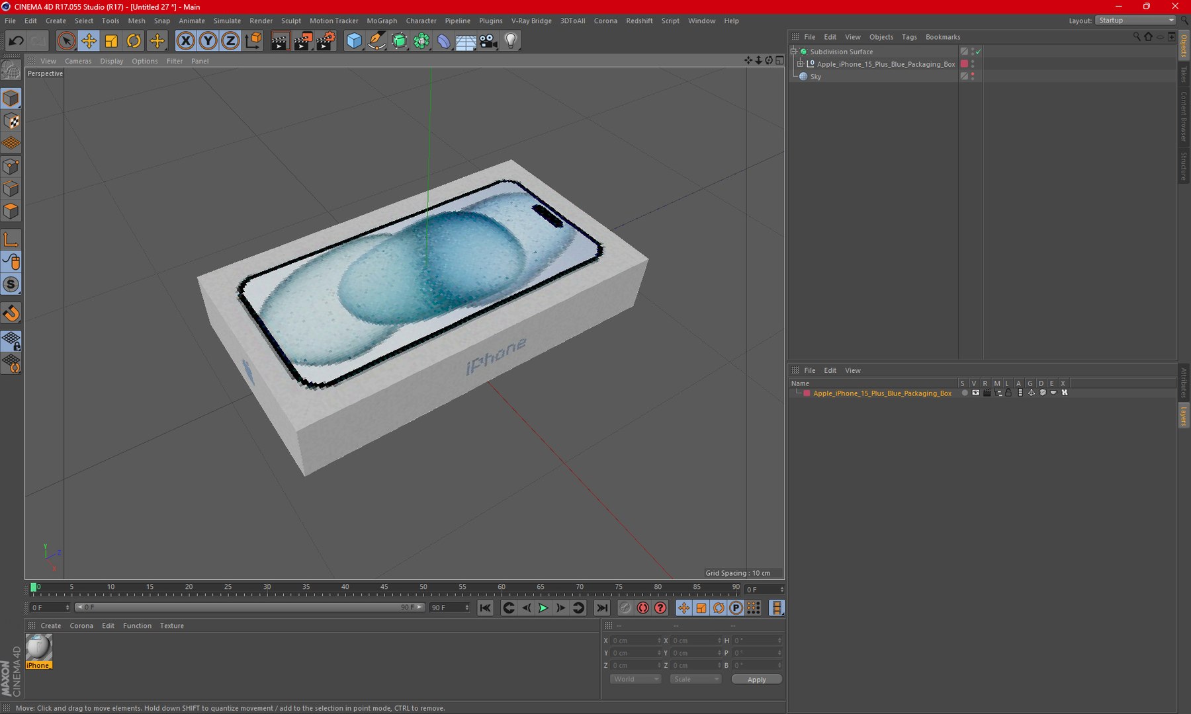
Task: Click the timeline preview range slider
Action: pos(249,608)
